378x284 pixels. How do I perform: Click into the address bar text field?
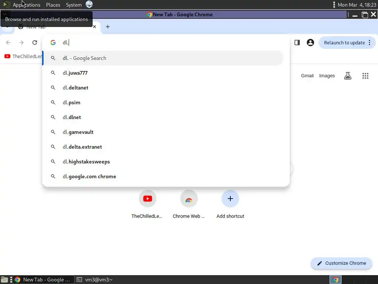click(x=173, y=43)
